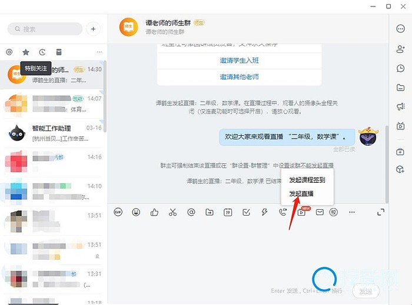
Task: Click the 邀请学生入班 link
Action: coord(239,61)
